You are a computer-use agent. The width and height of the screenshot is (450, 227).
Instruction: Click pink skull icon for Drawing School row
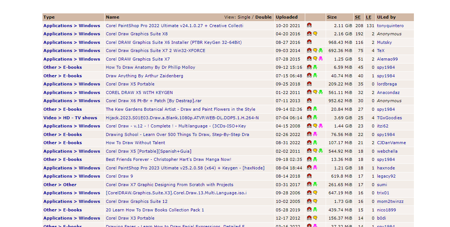tap(315, 134)
